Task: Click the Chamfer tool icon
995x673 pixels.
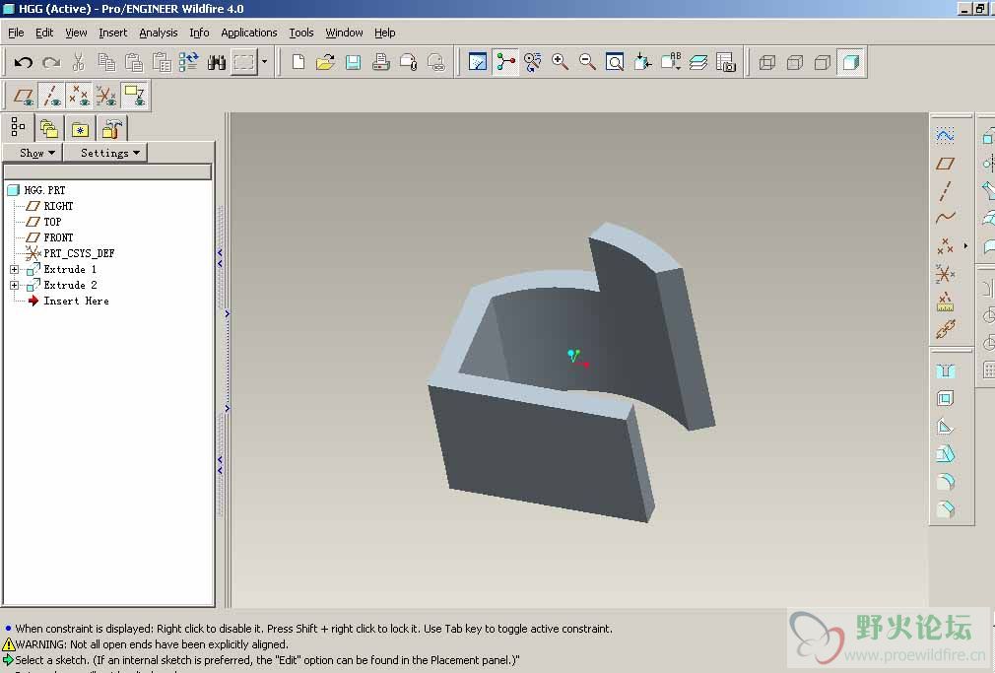Action: point(945,509)
